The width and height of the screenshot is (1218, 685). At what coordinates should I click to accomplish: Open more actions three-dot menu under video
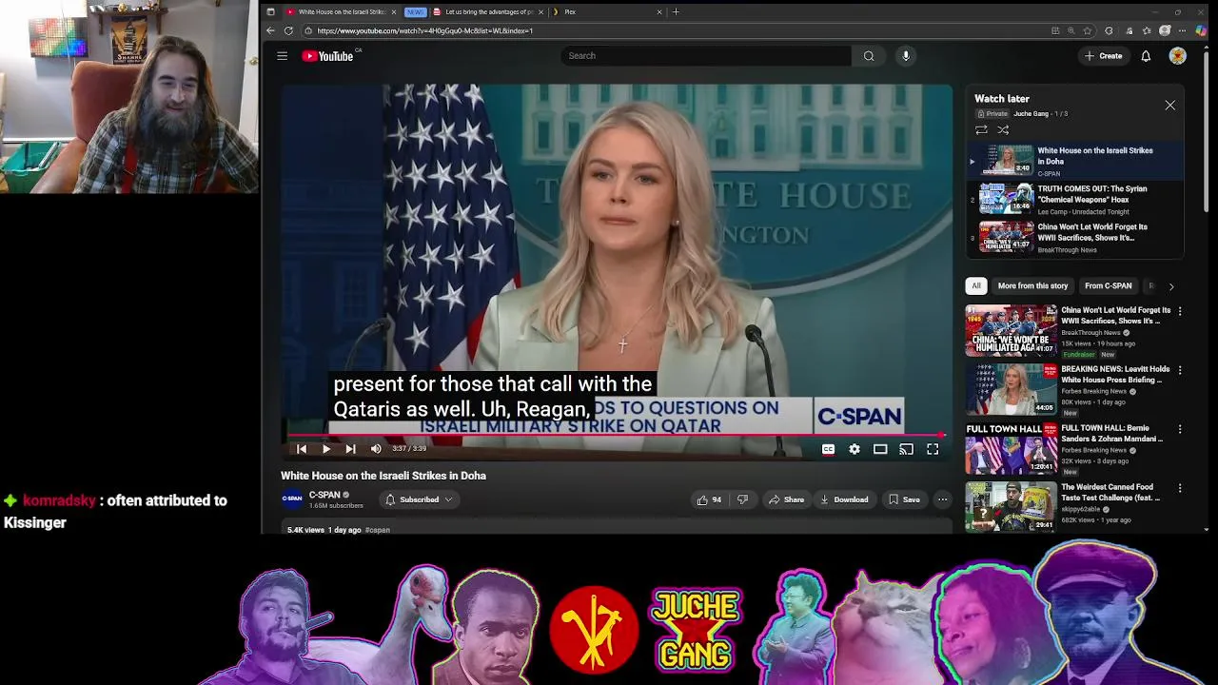click(x=942, y=499)
